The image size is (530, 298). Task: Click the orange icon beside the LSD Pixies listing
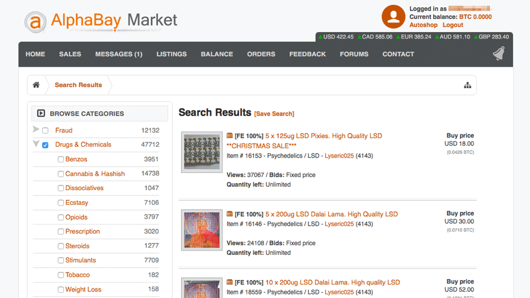(230, 136)
